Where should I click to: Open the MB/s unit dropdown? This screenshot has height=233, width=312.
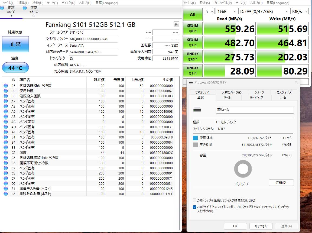click(299, 11)
